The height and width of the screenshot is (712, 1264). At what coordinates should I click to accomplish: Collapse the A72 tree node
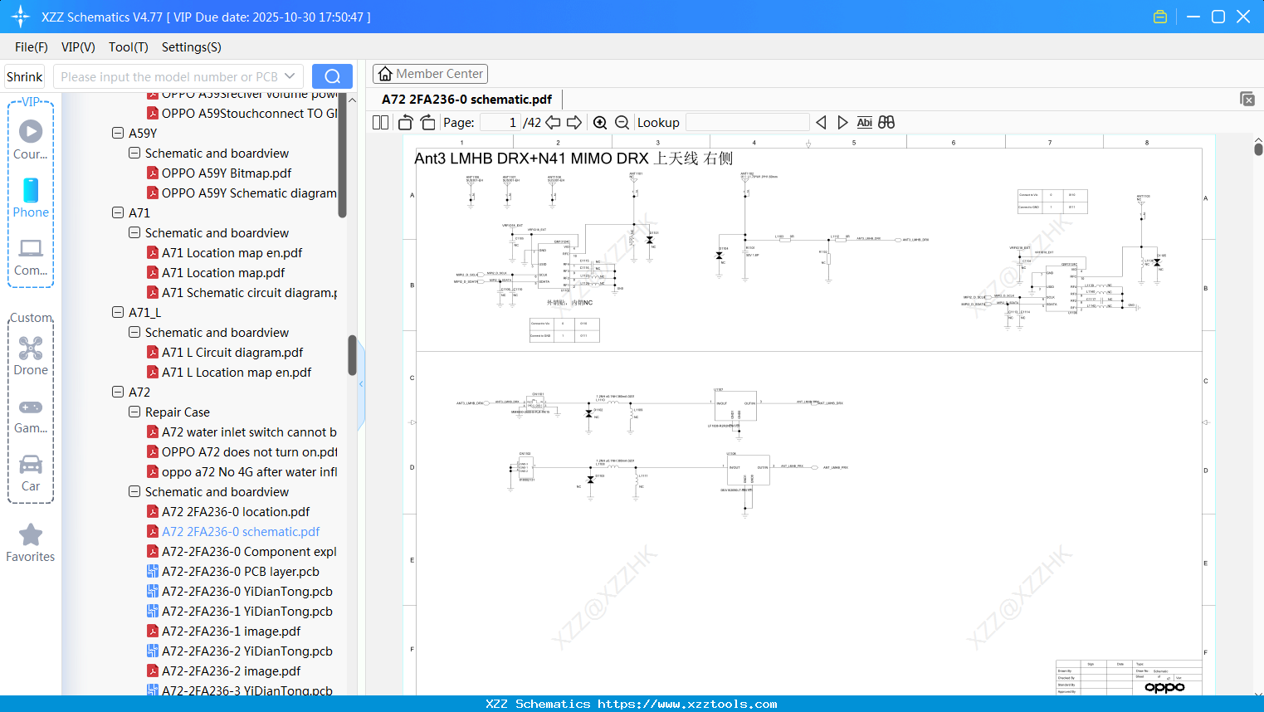click(x=117, y=392)
